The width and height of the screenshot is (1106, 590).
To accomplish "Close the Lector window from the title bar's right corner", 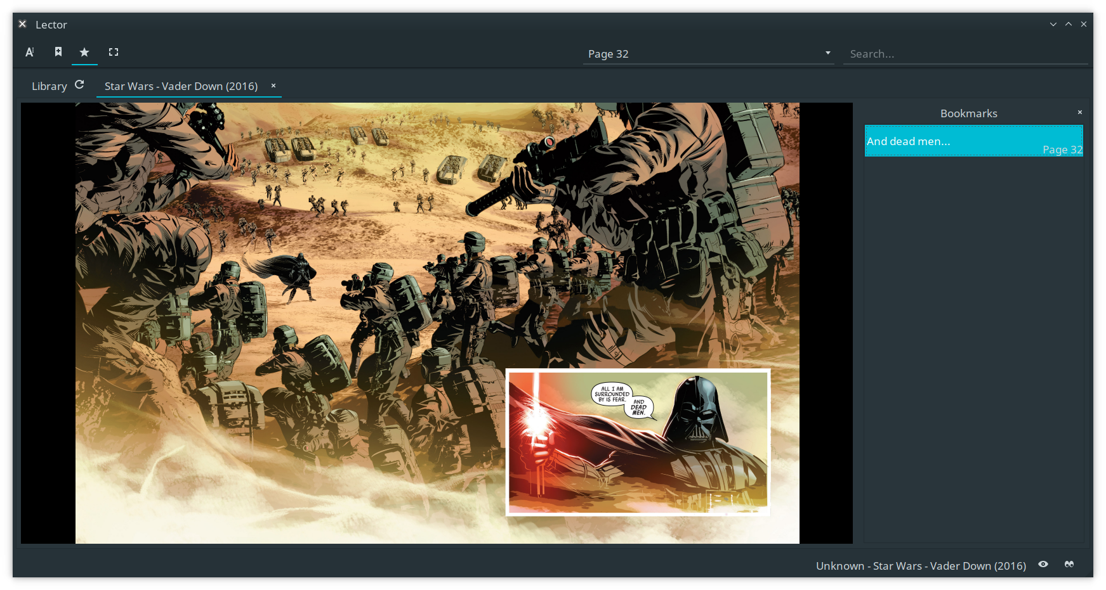I will point(1084,24).
